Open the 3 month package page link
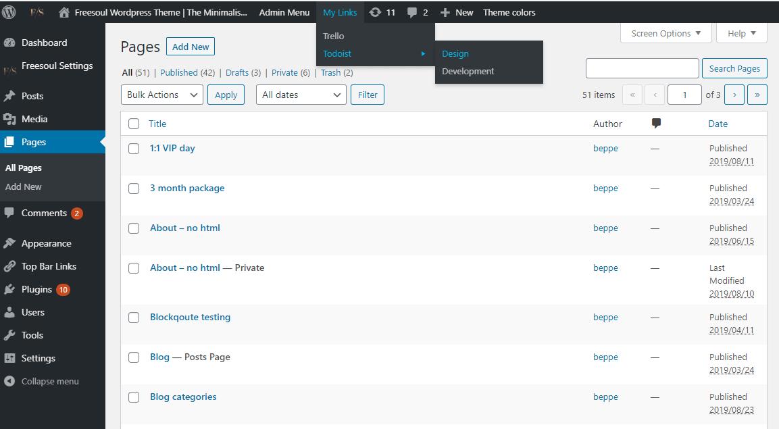The height and width of the screenshot is (429, 779). [187, 188]
